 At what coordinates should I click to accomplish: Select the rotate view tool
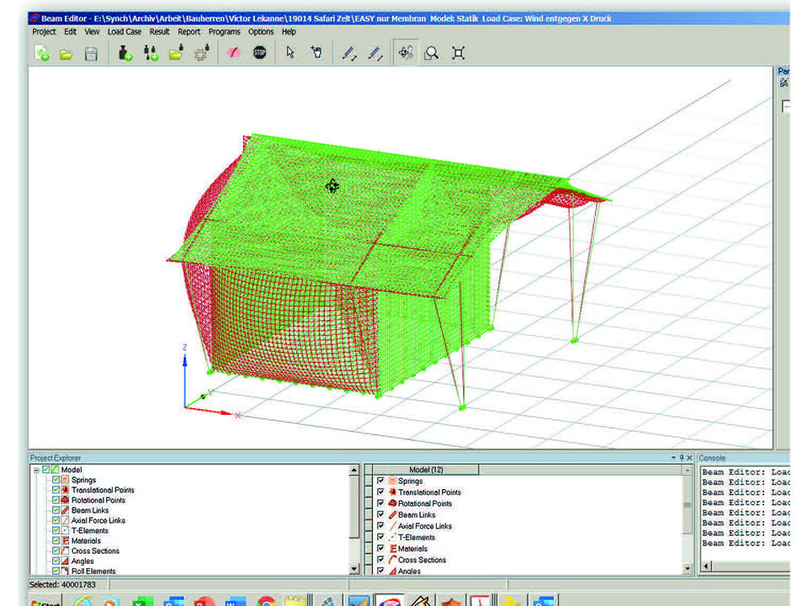pyautogui.click(x=405, y=53)
